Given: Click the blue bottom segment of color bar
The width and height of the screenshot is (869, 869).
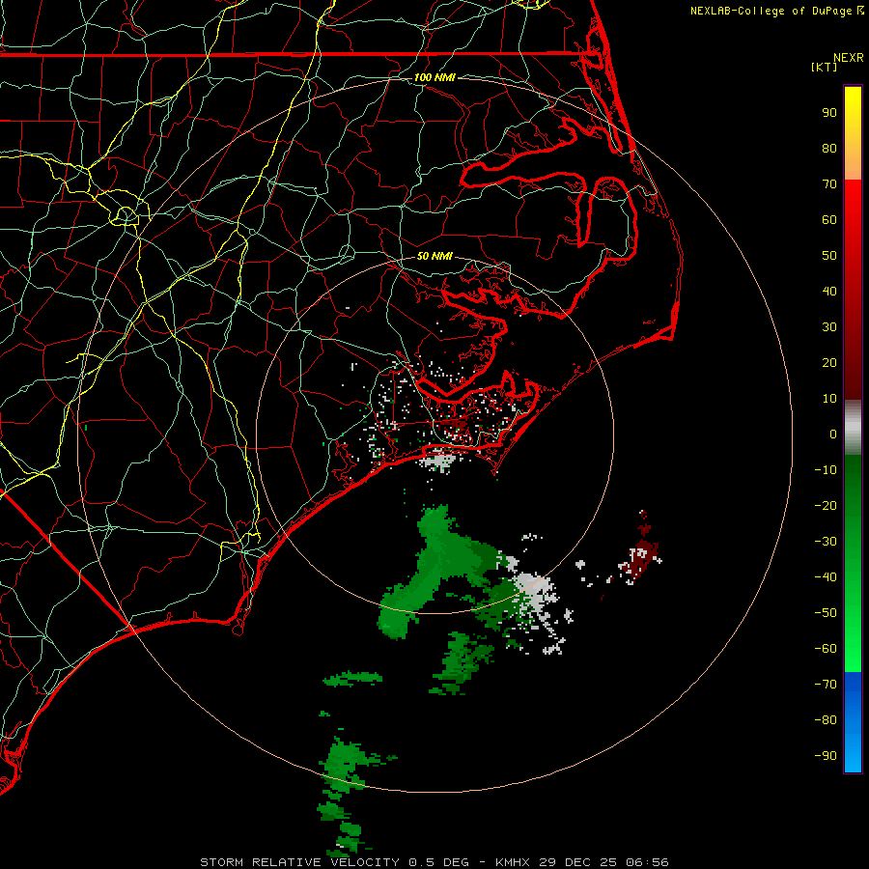Looking at the screenshot, I should (853, 722).
